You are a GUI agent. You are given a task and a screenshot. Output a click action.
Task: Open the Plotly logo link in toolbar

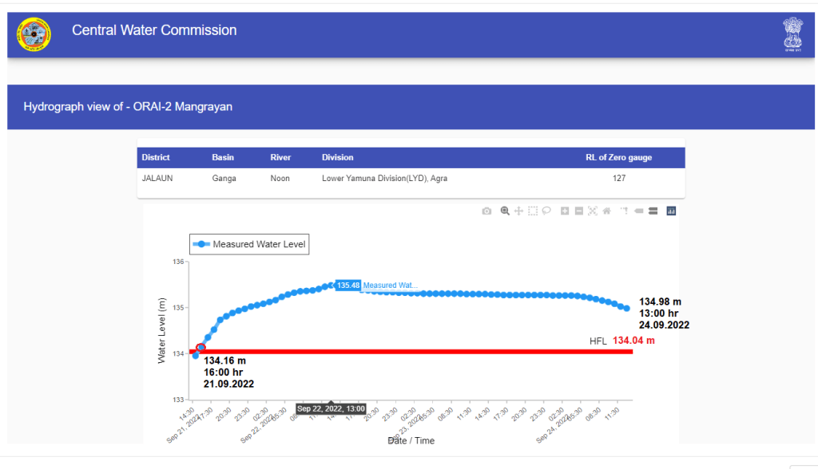coord(671,211)
